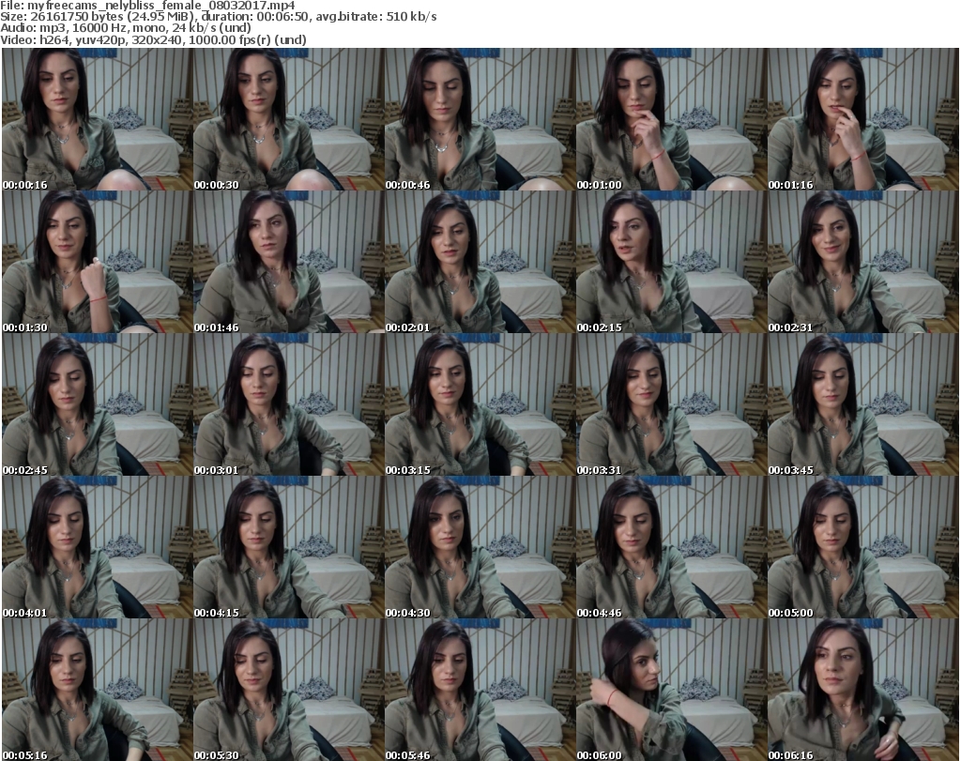Click the thumbnail timestamped 00:05:46
Image resolution: width=961 pixels, height=761 pixels.
pyautogui.click(x=480, y=690)
